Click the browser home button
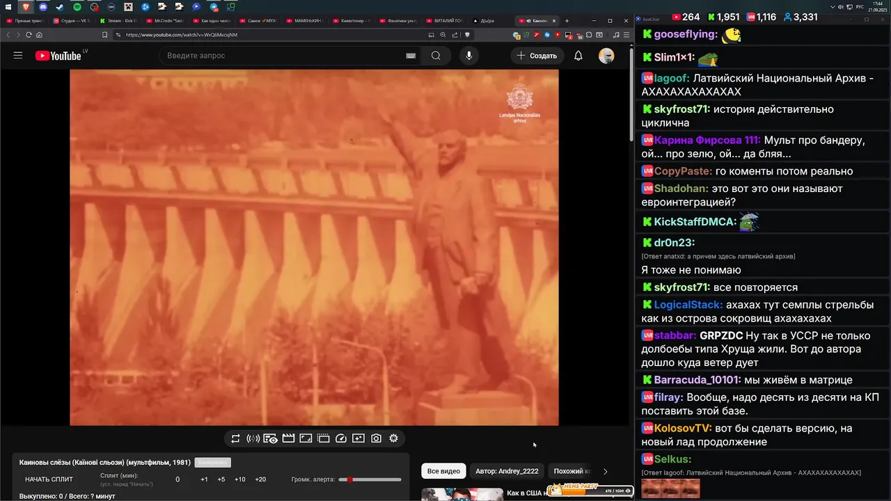This screenshot has height=501, width=891. pos(39,35)
